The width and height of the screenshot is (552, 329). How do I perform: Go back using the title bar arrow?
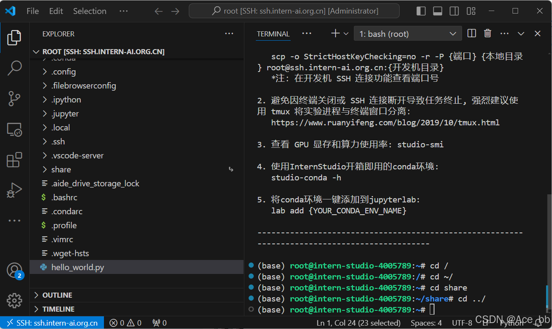point(159,11)
